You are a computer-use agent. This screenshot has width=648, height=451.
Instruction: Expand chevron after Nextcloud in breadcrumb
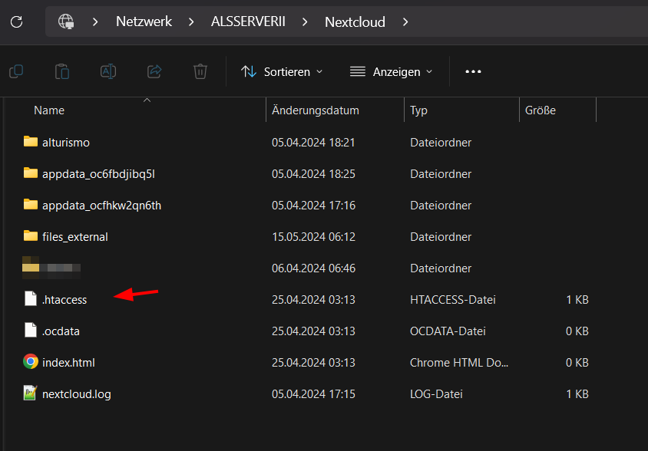[405, 21]
